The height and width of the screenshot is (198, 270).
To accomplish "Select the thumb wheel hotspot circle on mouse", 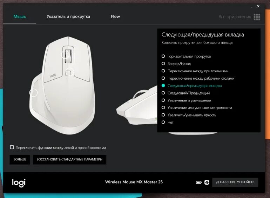I will (x=33, y=93).
